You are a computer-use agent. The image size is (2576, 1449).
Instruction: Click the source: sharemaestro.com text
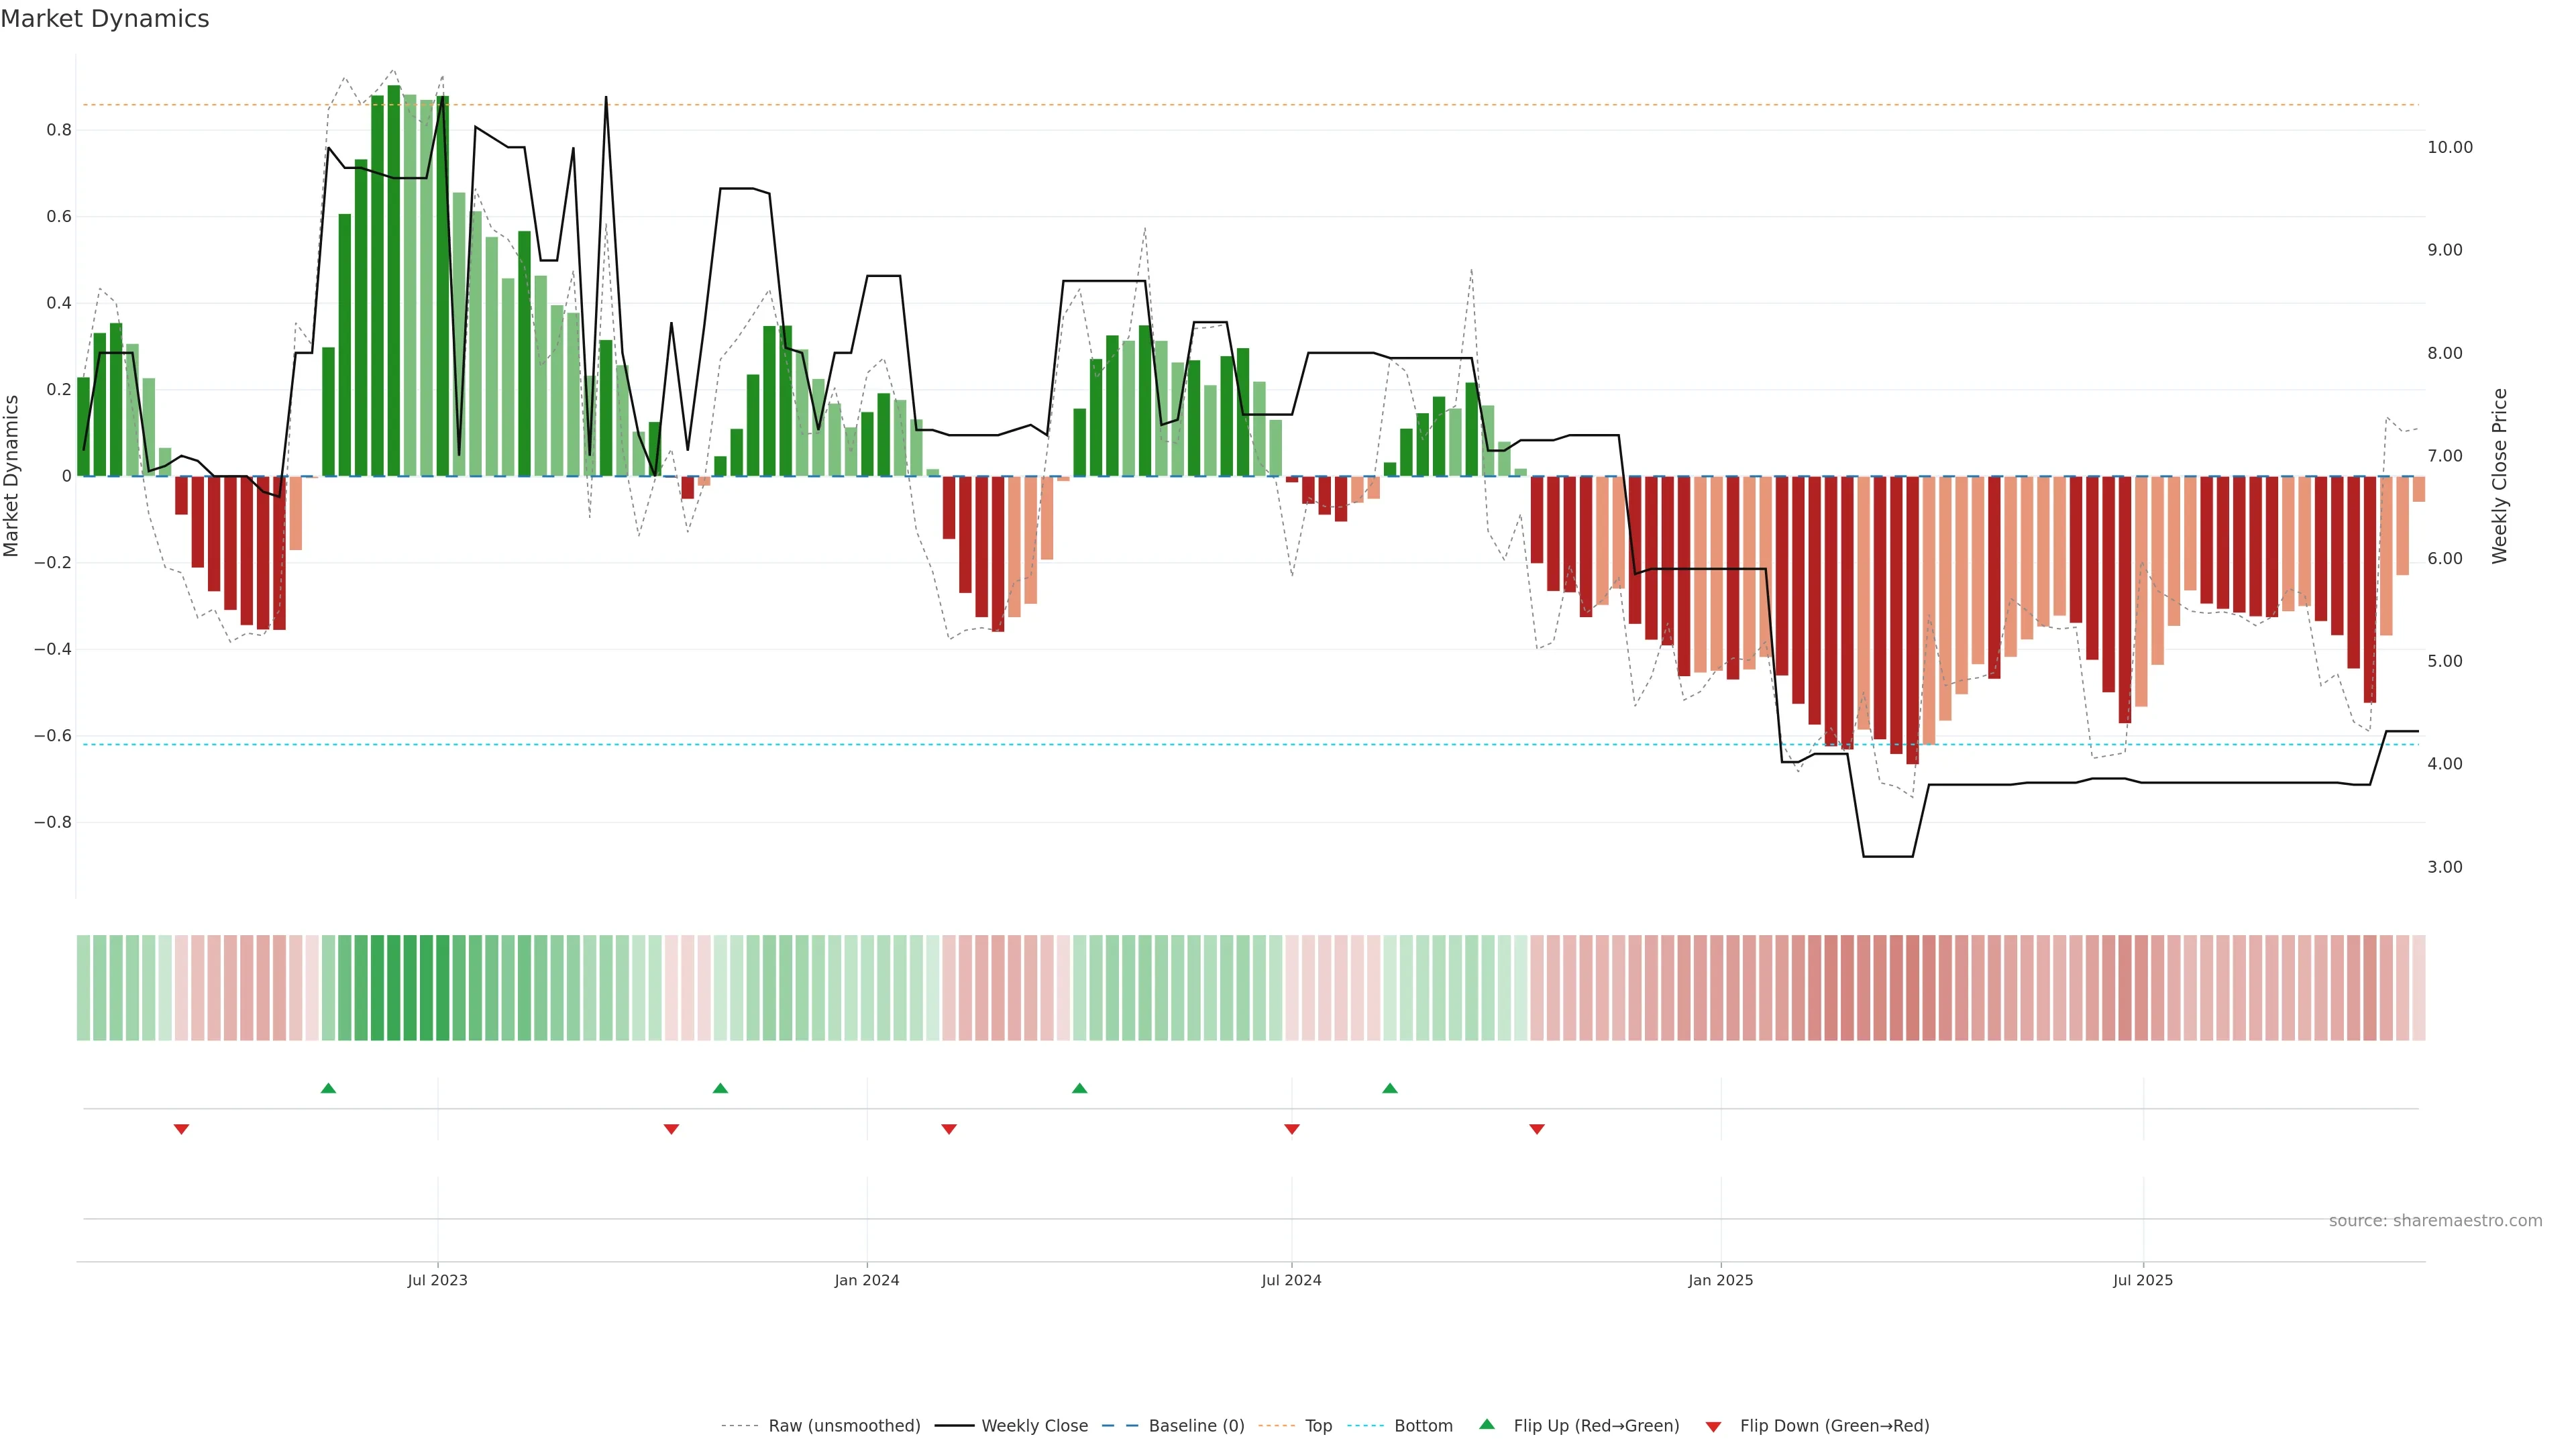(2435, 1221)
